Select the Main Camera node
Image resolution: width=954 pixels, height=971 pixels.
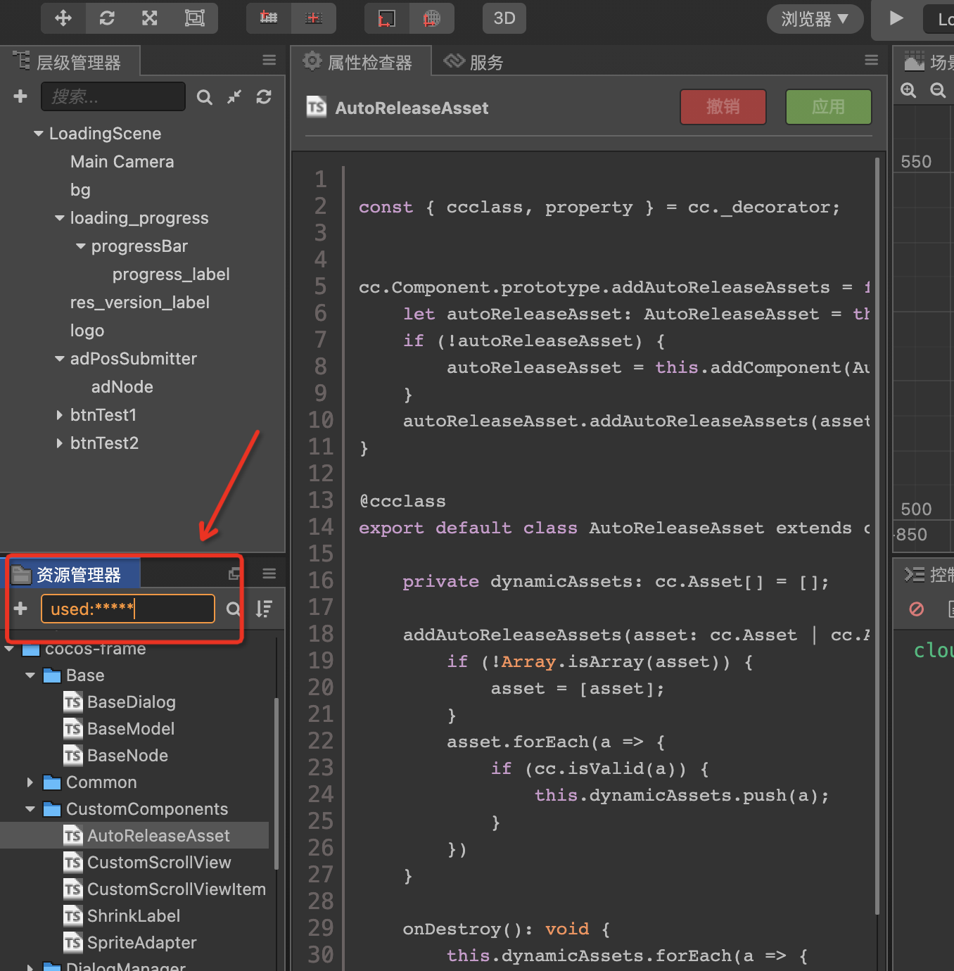[x=122, y=162]
